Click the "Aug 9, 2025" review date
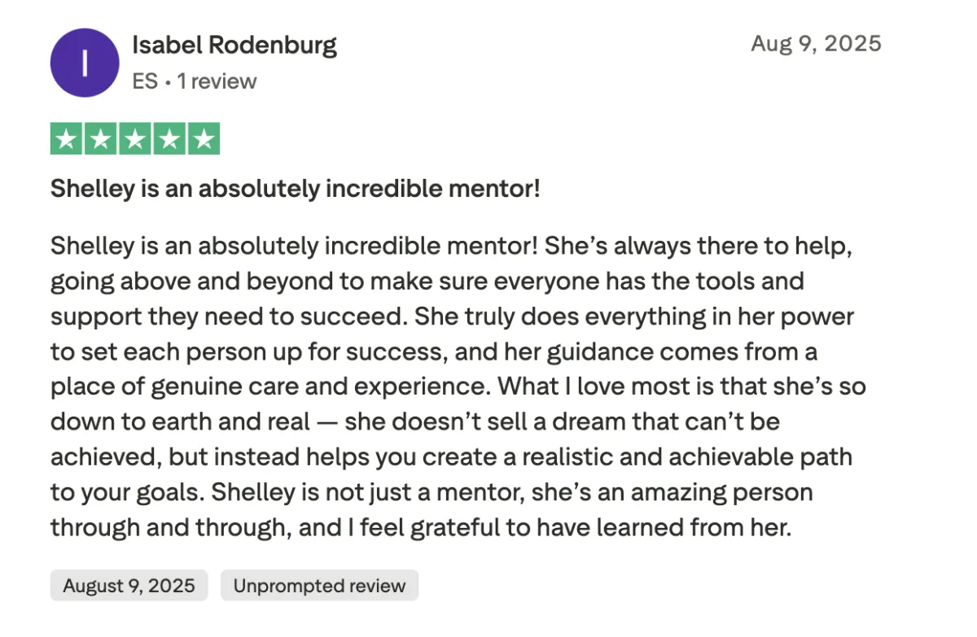Viewport: 977px width, 637px height. [x=816, y=43]
